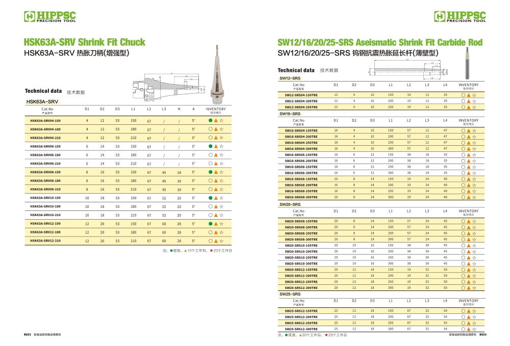Click the empty circle in the SW25-SRS12-150TRE row
The width and height of the screenshot is (510, 346).
pos(463,311)
